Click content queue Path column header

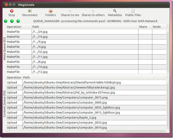point(94,77)
